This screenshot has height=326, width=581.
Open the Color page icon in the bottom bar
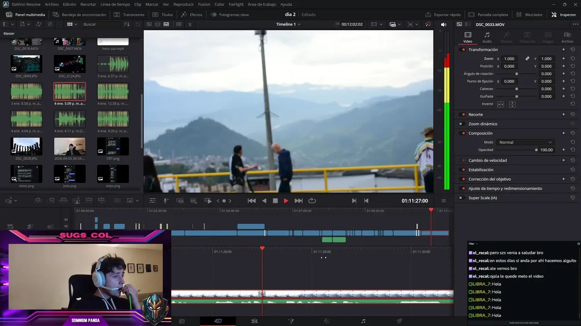click(327, 321)
